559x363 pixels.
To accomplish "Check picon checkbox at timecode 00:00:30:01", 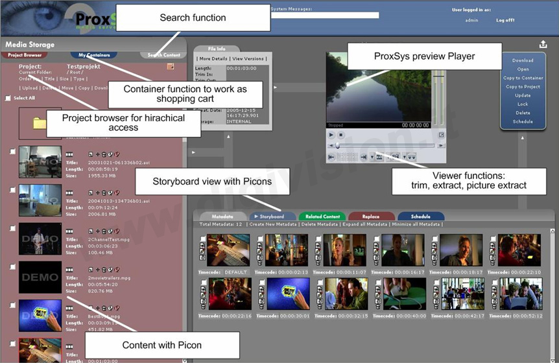I will (x=263, y=283).
